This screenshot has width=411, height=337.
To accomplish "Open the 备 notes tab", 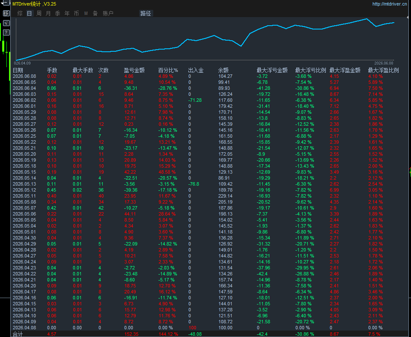I will coord(95,13).
